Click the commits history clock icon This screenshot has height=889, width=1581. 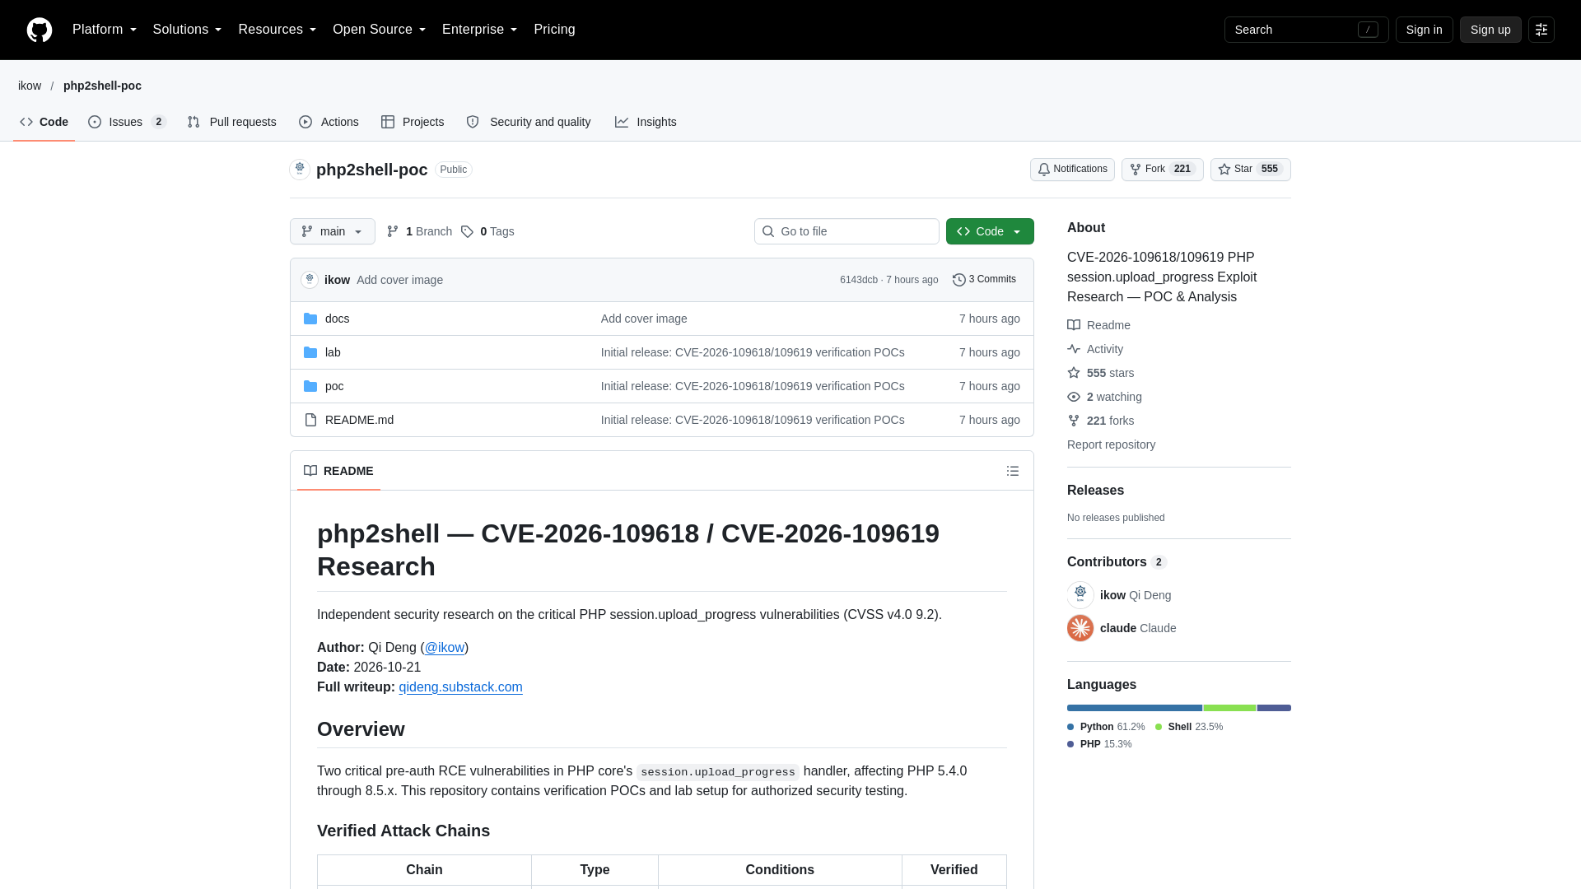(x=959, y=280)
